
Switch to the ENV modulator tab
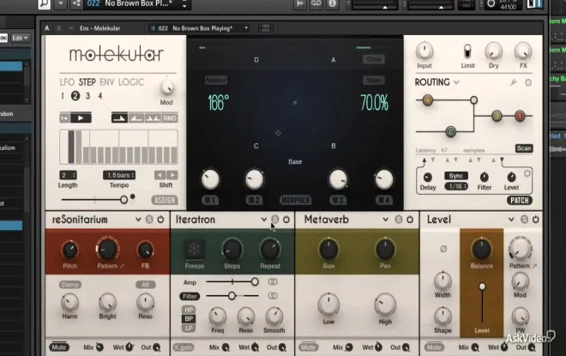pyautogui.click(x=107, y=82)
